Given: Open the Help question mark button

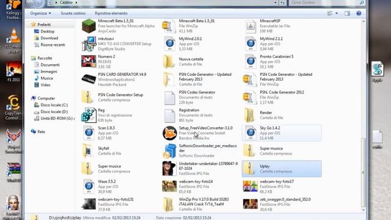Looking at the screenshot, I should [359, 13].
